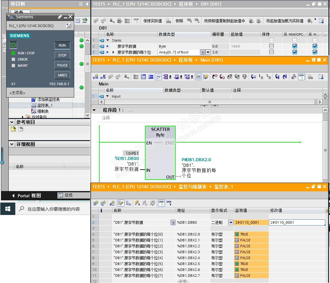The width and height of the screenshot is (330, 283).
Task: Toggle network comments icon in Main toolbar
Action: click(158, 77)
